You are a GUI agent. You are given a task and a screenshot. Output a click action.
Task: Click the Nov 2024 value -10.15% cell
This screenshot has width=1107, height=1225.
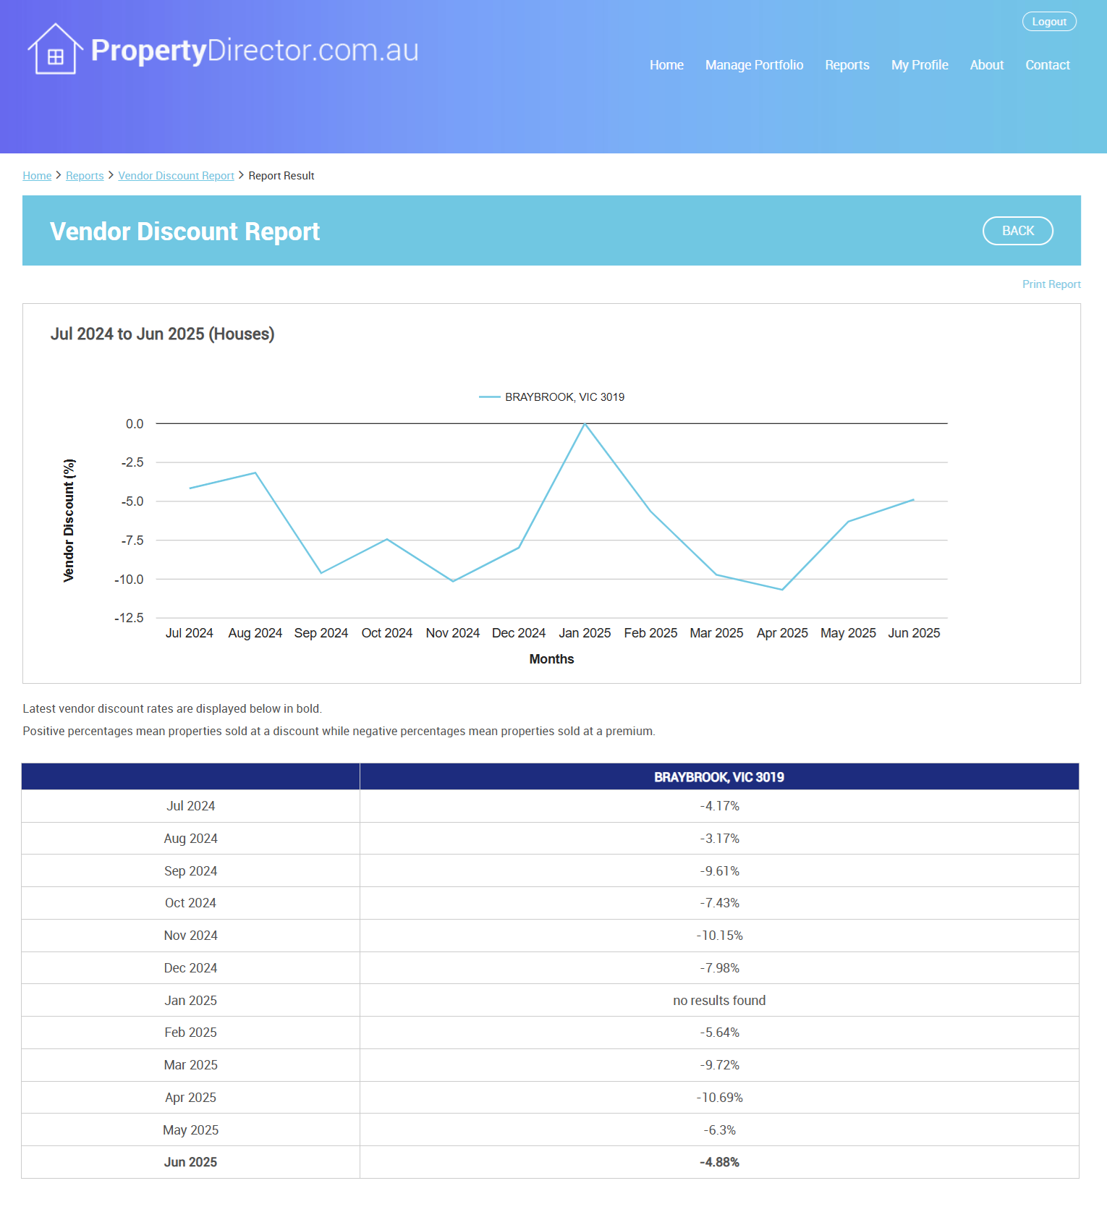pos(719,936)
